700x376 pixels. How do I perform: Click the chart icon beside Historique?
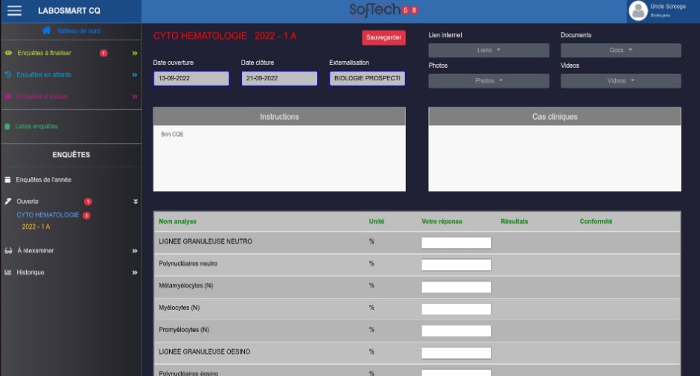click(x=8, y=272)
